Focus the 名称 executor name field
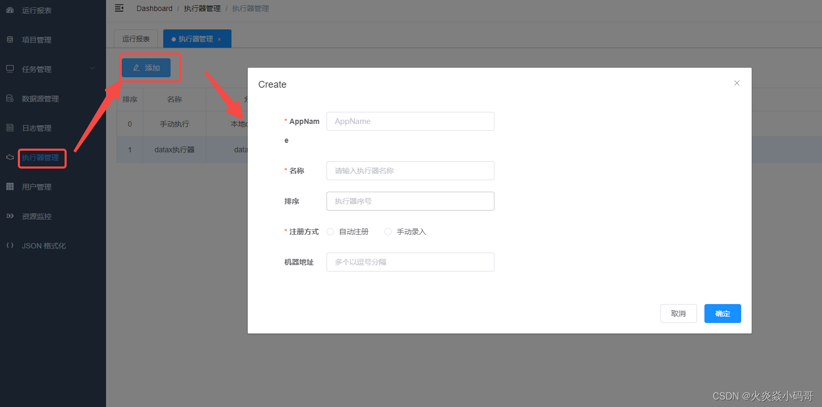The height and width of the screenshot is (407, 822). coord(410,171)
